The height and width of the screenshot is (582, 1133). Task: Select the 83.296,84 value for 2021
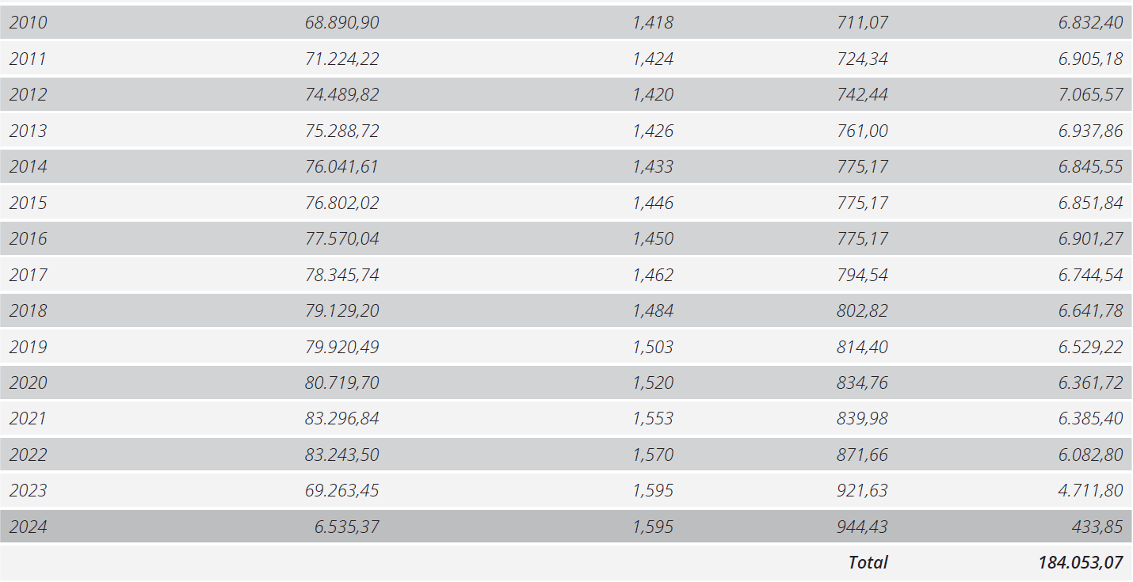point(342,419)
